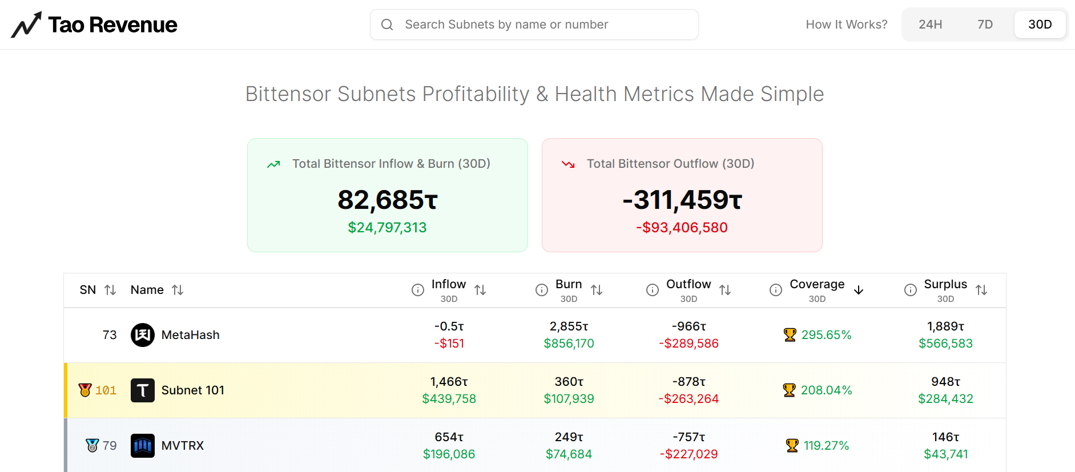Sort table by Name column
Viewport: 1075px width, 472px height.
(178, 290)
